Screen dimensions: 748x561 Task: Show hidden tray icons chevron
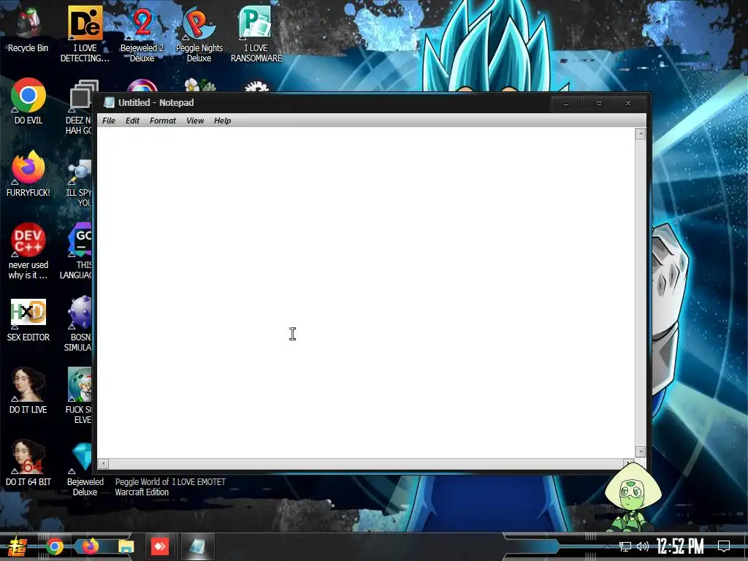(x=607, y=546)
